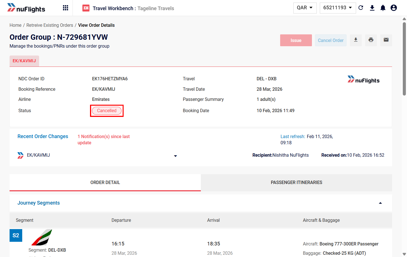Switch to PASSENGER ITINERARIES tab
This screenshot has height=257, width=407.
(x=296, y=183)
